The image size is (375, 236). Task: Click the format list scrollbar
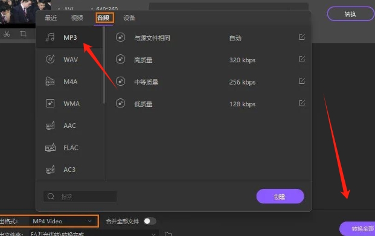104,65
